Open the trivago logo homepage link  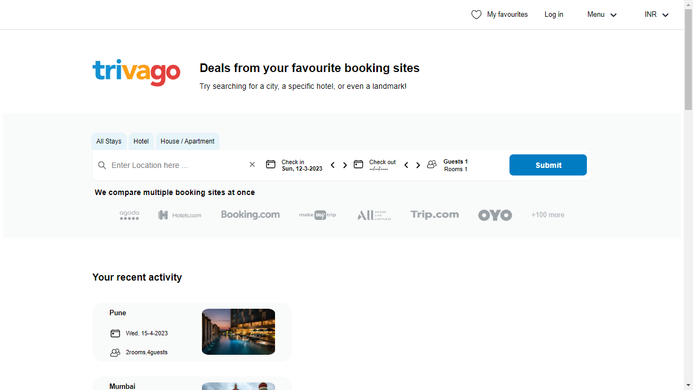[136, 73]
